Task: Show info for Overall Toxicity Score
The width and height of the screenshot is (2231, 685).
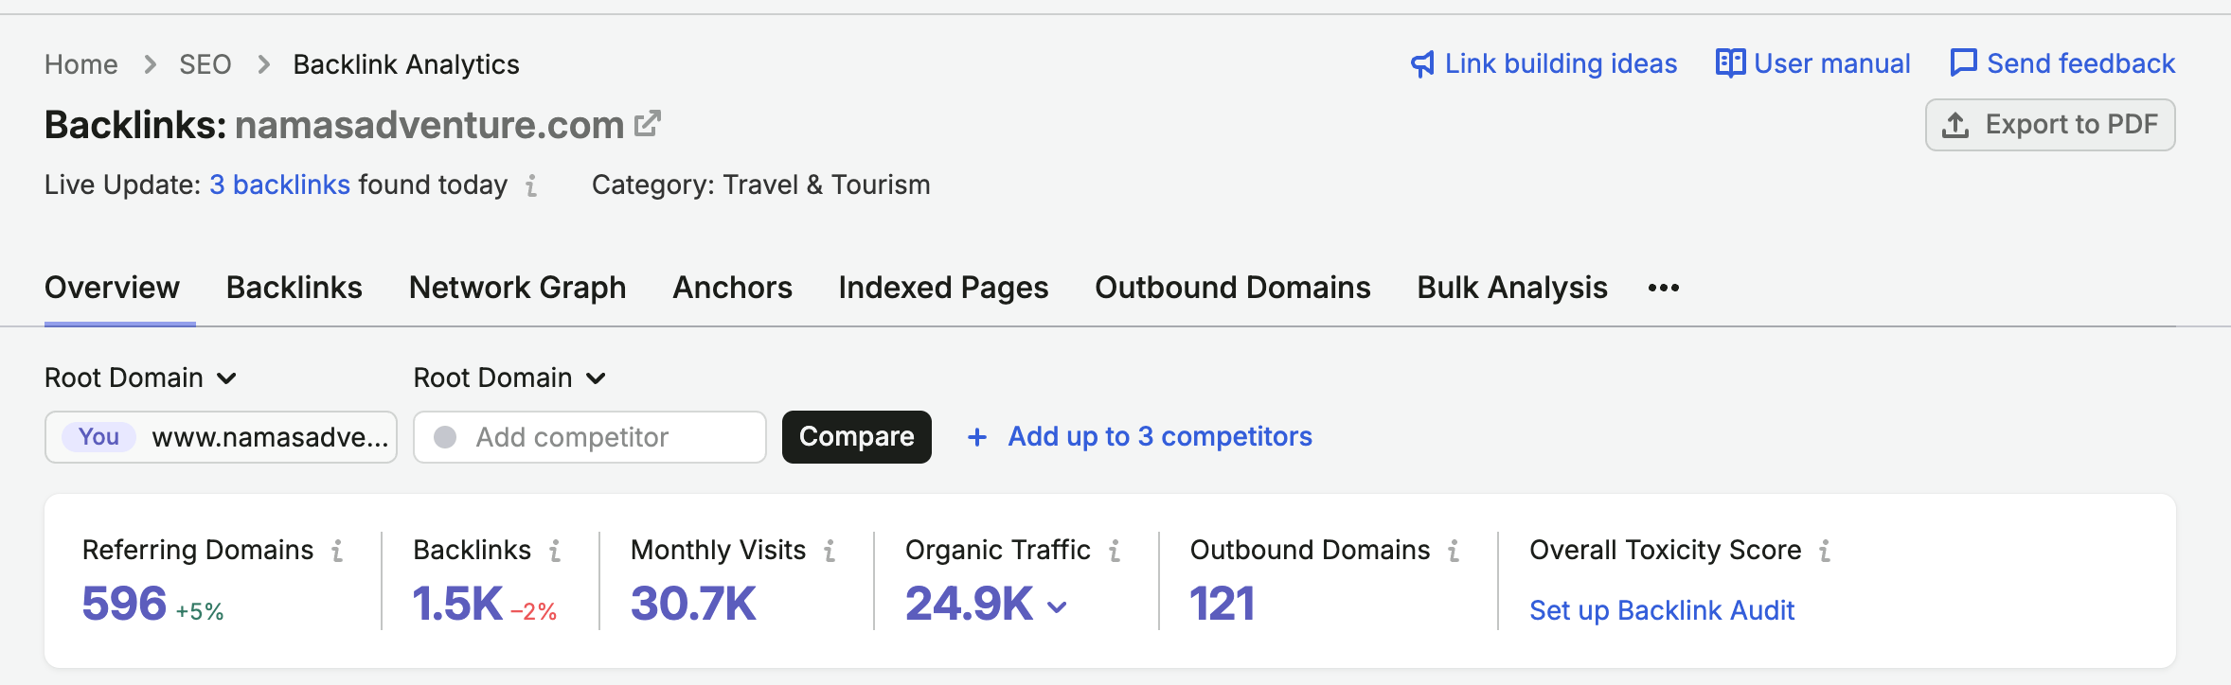Action: [x=1825, y=551]
